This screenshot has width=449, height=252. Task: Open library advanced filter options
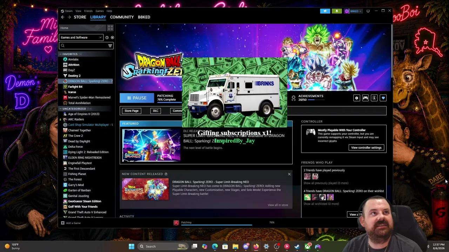point(110,45)
